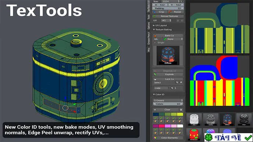The width and height of the screenshot is (253, 142).
Task: Switch to the Grease Pencil tab
Action: (x=149, y=38)
